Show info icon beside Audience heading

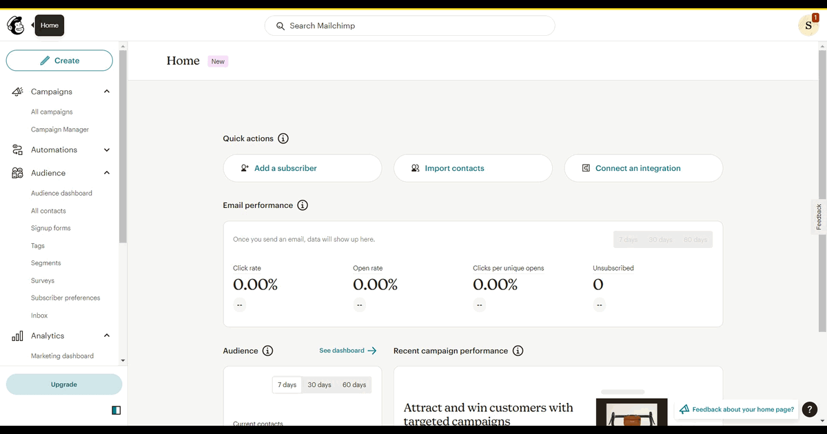[268, 351]
